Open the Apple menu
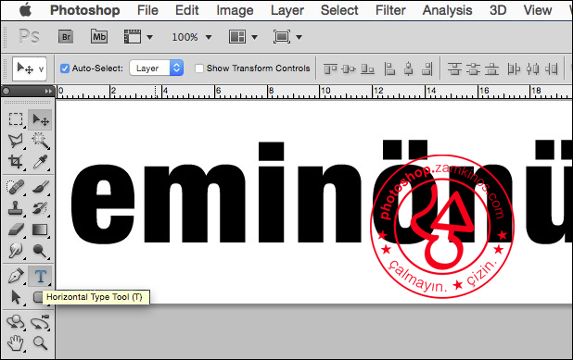 pos(26,10)
